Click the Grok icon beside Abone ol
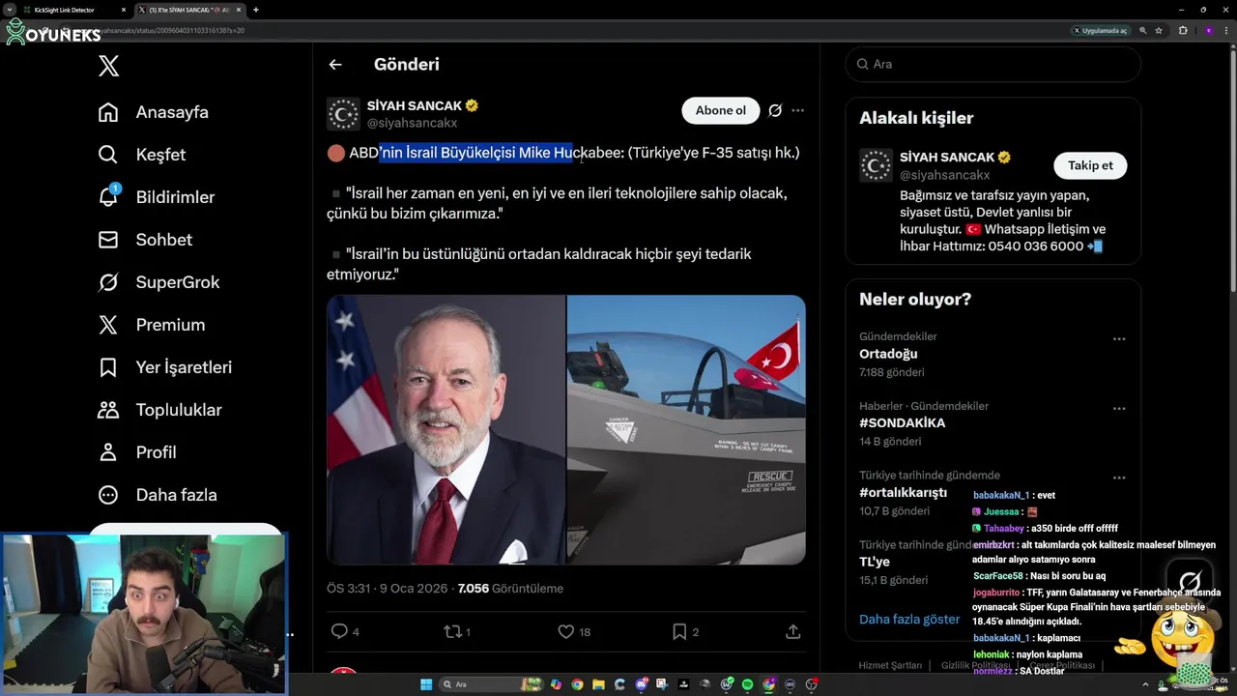Viewport: 1237px width, 696px height. pos(775,110)
